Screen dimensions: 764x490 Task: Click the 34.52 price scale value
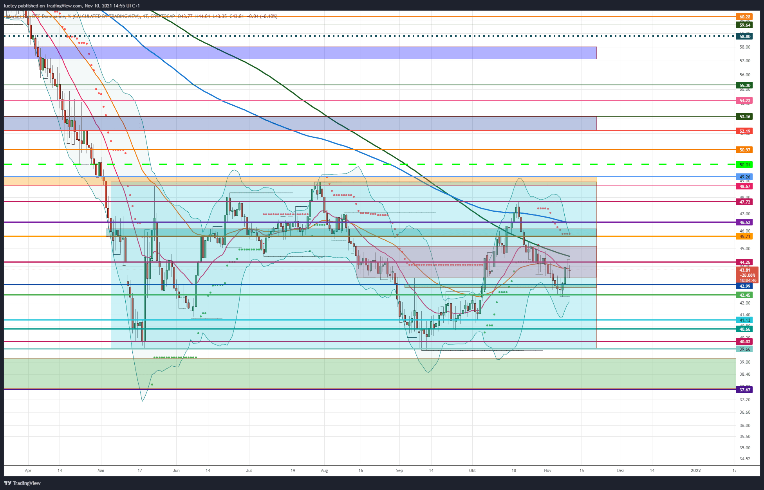745,459
